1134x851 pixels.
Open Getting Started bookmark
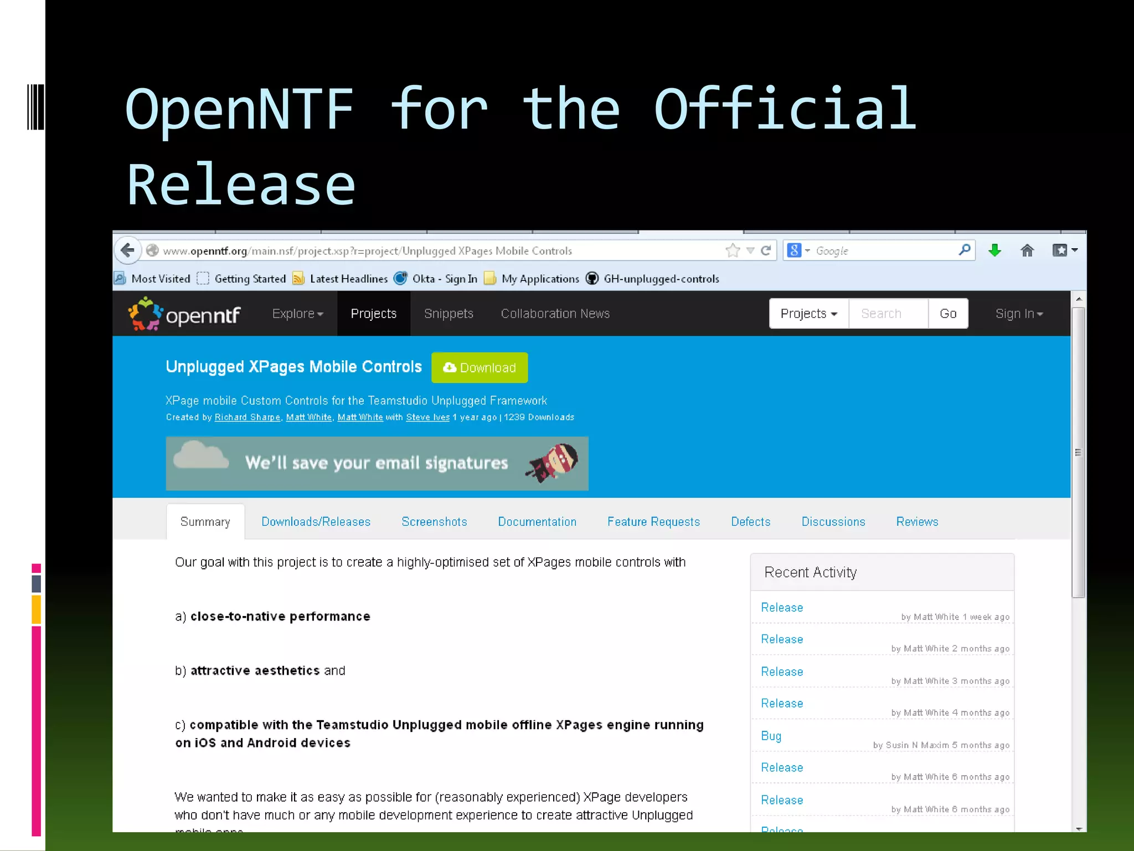[x=241, y=279]
